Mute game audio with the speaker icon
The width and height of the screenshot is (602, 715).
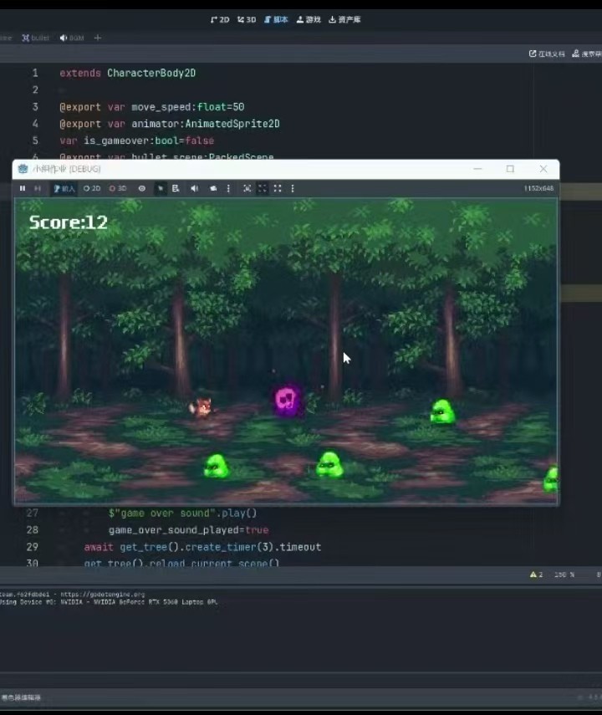[x=194, y=189]
